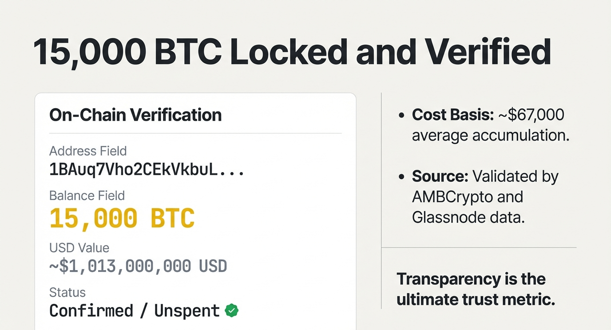Click the On-Chain Verification card heading

pyautogui.click(x=135, y=115)
